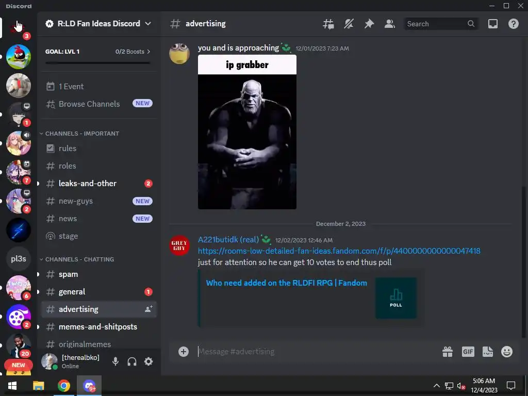Click the fandom.com poll URL link

click(x=339, y=251)
